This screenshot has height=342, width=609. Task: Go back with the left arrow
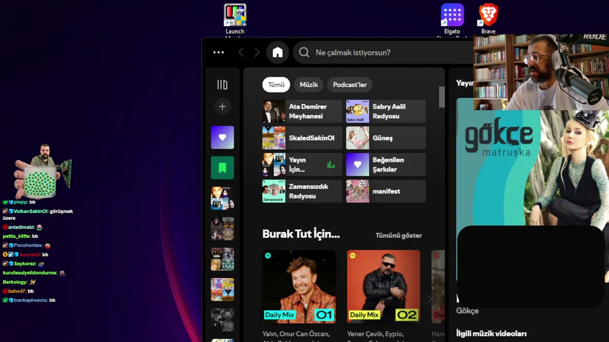(x=241, y=52)
